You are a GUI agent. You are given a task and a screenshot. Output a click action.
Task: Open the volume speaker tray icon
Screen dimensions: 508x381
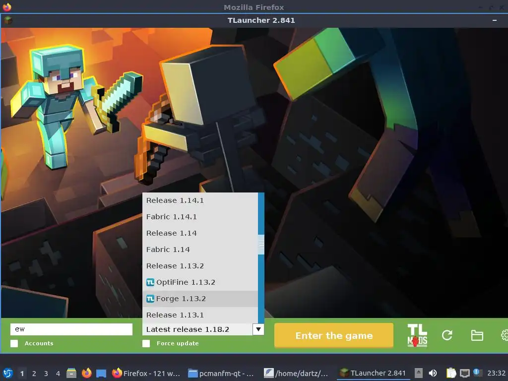[x=433, y=373]
